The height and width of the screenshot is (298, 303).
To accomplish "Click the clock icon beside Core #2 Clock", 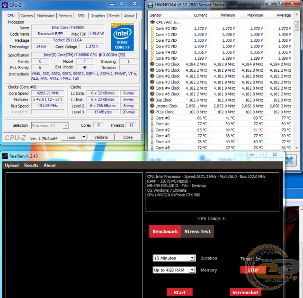I will pos(152,76).
